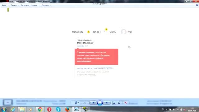
Task: Click the Снять link
Action: click(113, 32)
